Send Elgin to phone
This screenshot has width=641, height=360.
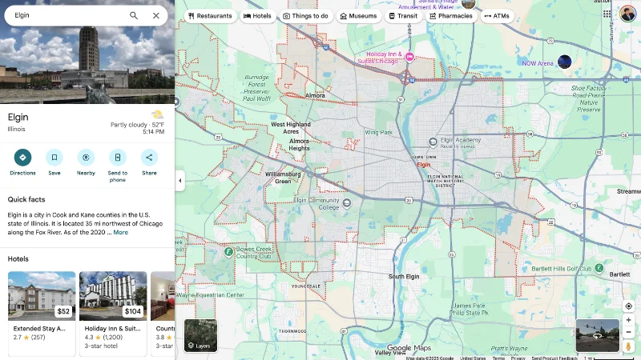(118, 158)
